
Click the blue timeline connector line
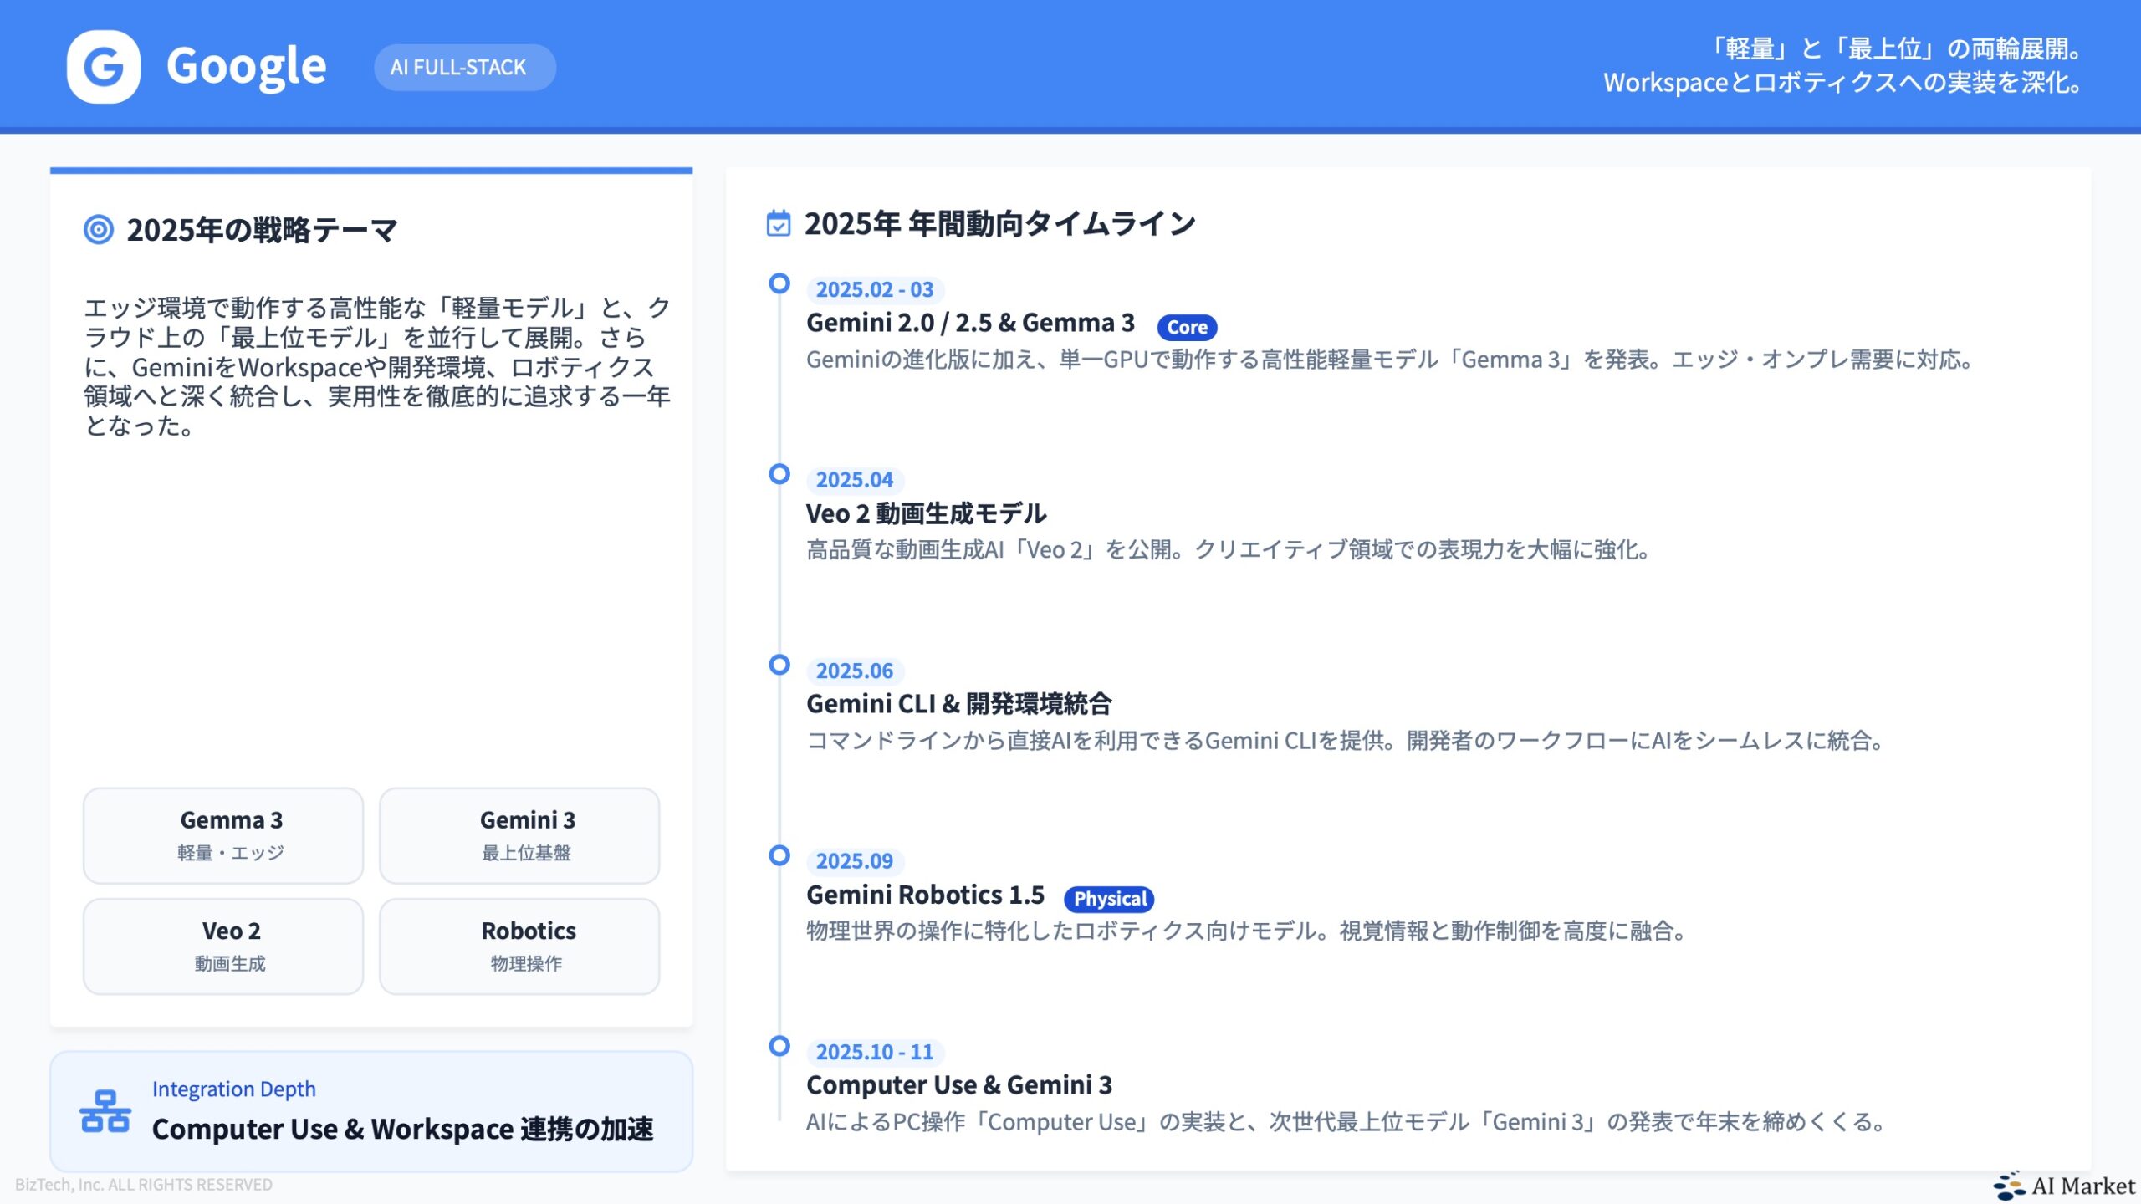pos(780,585)
